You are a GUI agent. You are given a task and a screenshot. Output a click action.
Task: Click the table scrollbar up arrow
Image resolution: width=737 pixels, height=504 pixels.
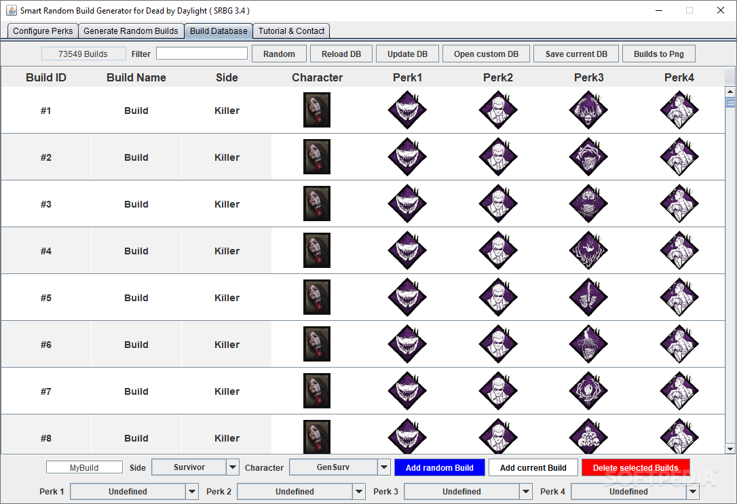[730, 91]
